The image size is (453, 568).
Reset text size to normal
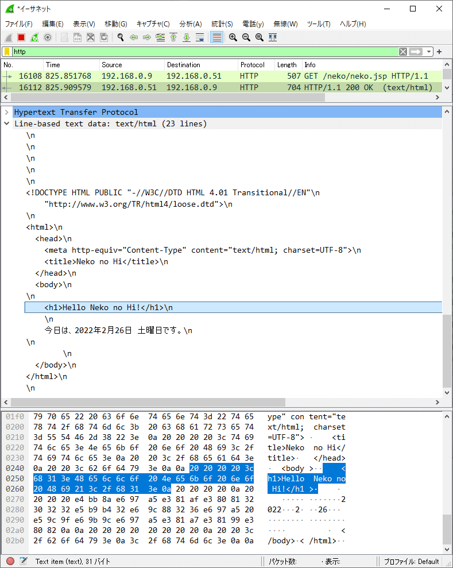click(260, 37)
